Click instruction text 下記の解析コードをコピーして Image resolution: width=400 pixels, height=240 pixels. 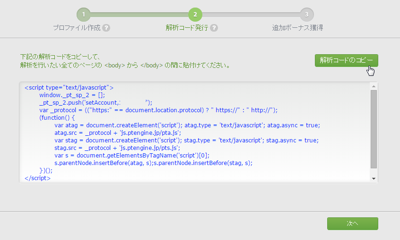[x=60, y=57]
